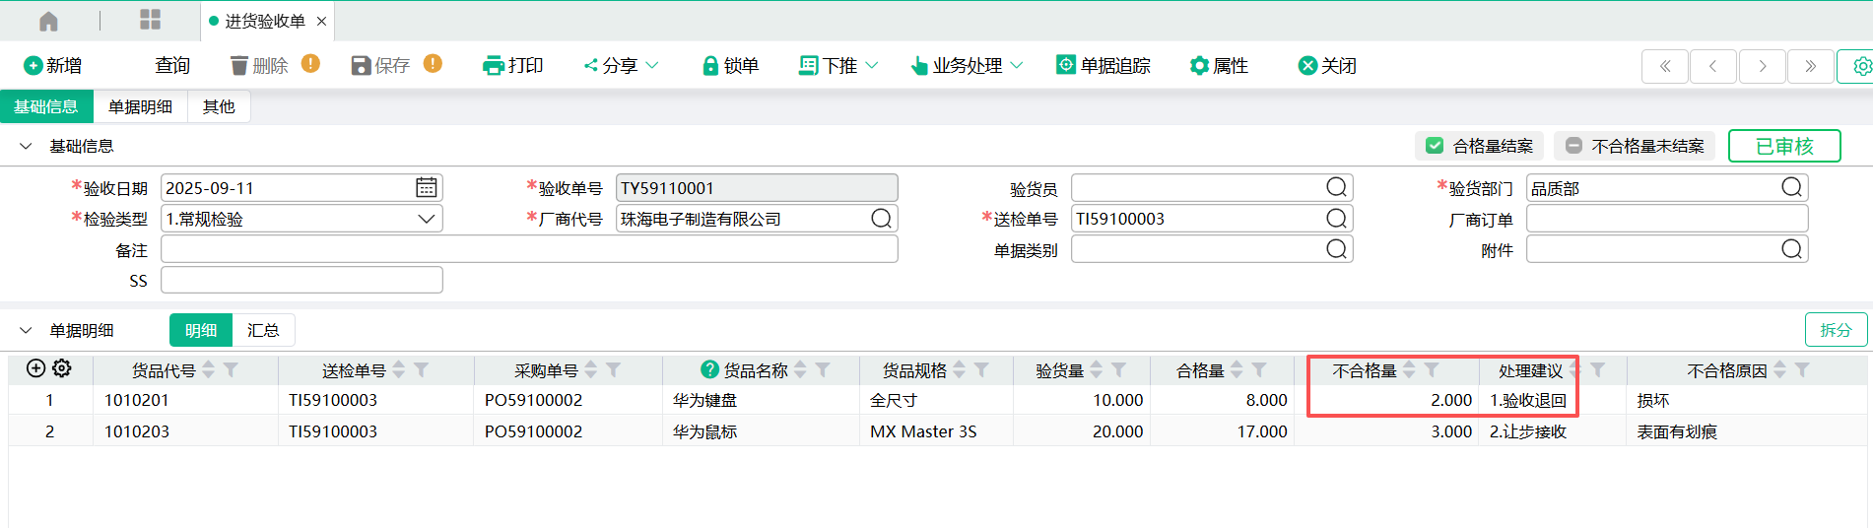Click the 备注 input field

pos(529,250)
